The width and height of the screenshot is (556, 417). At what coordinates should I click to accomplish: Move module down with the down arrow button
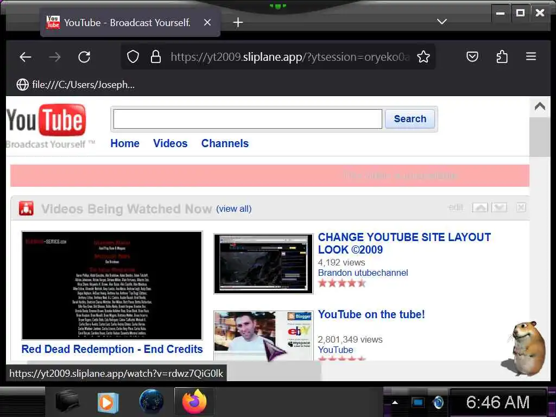pos(500,208)
